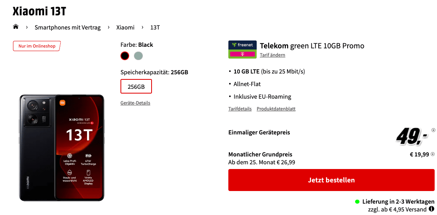Image resolution: width=437 pixels, height=215 pixels.
Task: Open the 'Produktdatenblatt' link
Action: (276, 109)
